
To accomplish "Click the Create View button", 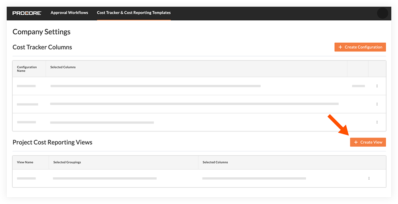I will tap(368, 142).
